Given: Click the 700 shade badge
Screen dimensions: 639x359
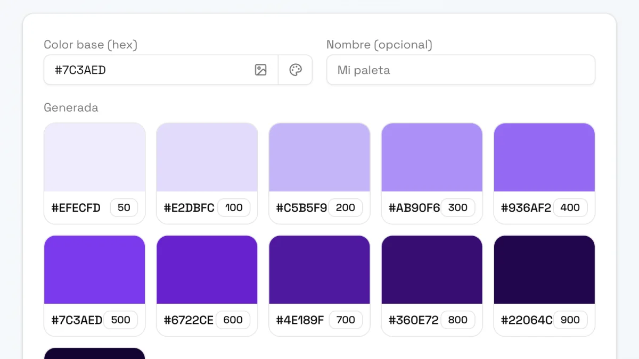Looking at the screenshot, I should 346,320.
